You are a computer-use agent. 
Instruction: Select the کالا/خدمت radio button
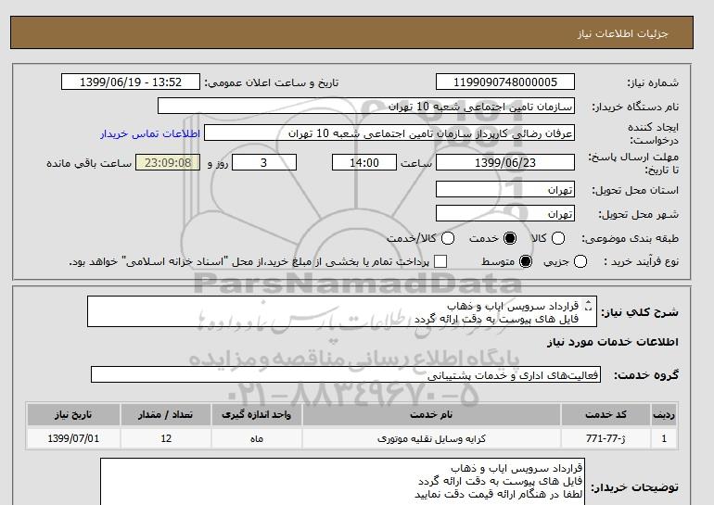[448, 238]
